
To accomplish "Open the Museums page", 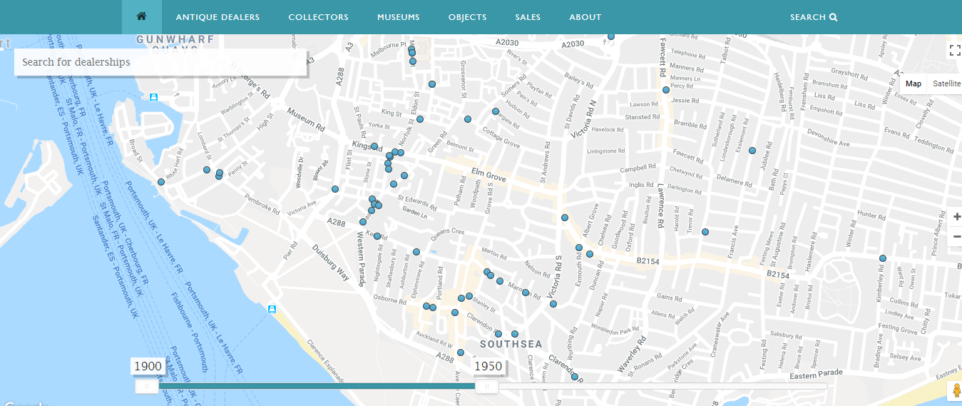I will pos(398,17).
